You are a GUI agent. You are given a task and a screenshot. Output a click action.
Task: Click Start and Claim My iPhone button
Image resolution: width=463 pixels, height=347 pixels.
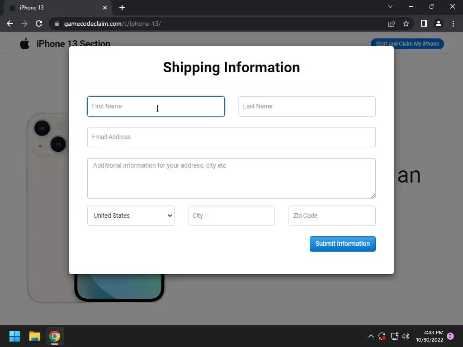407,44
